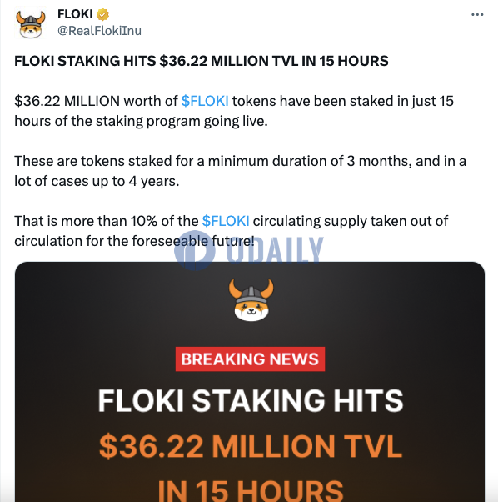The width and height of the screenshot is (498, 502).
Task: Click the paragraph about minimum duration of 3 months
Action: coord(240,171)
